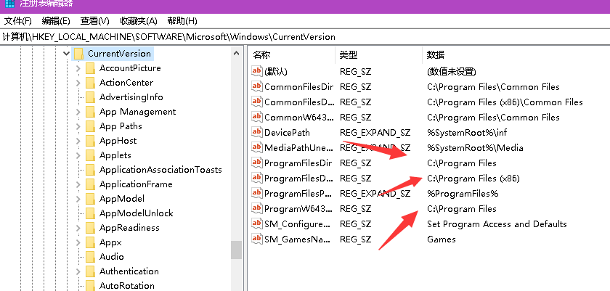Expand the ActionCenter registry key
This screenshot has width=610, height=291.
pos(78,83)
